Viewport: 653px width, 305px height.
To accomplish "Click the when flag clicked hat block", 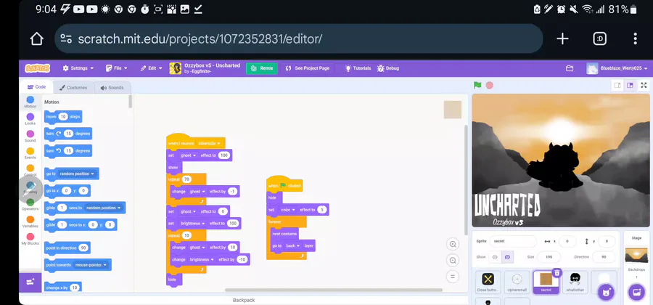I will 284,184.
